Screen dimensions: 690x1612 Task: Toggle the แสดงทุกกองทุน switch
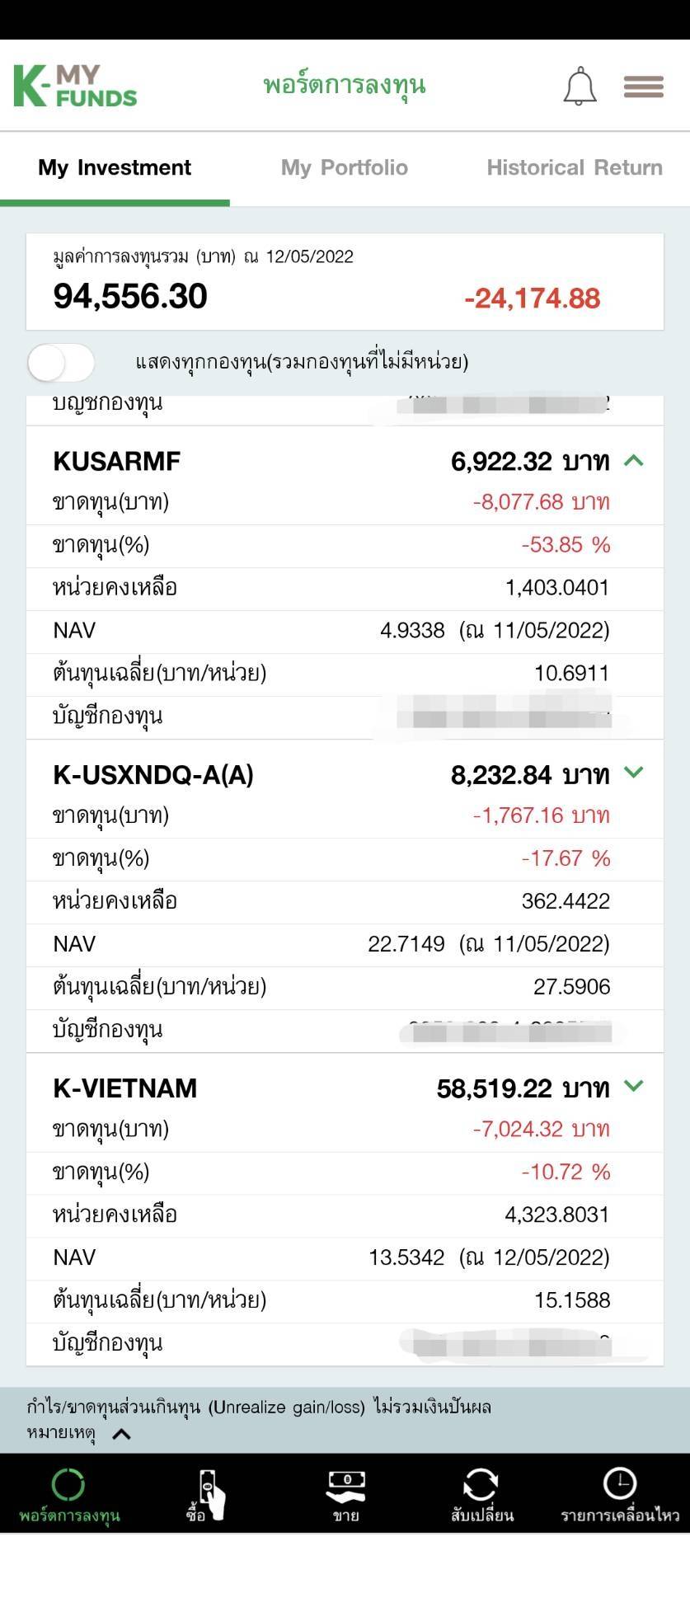point(61,363)
